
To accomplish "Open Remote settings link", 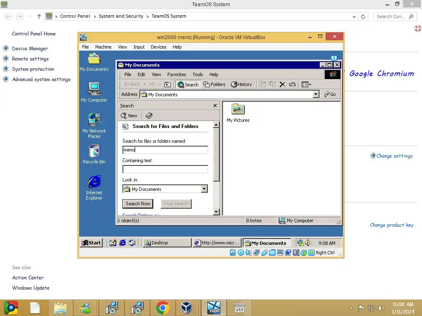I will tap(30, 58).
